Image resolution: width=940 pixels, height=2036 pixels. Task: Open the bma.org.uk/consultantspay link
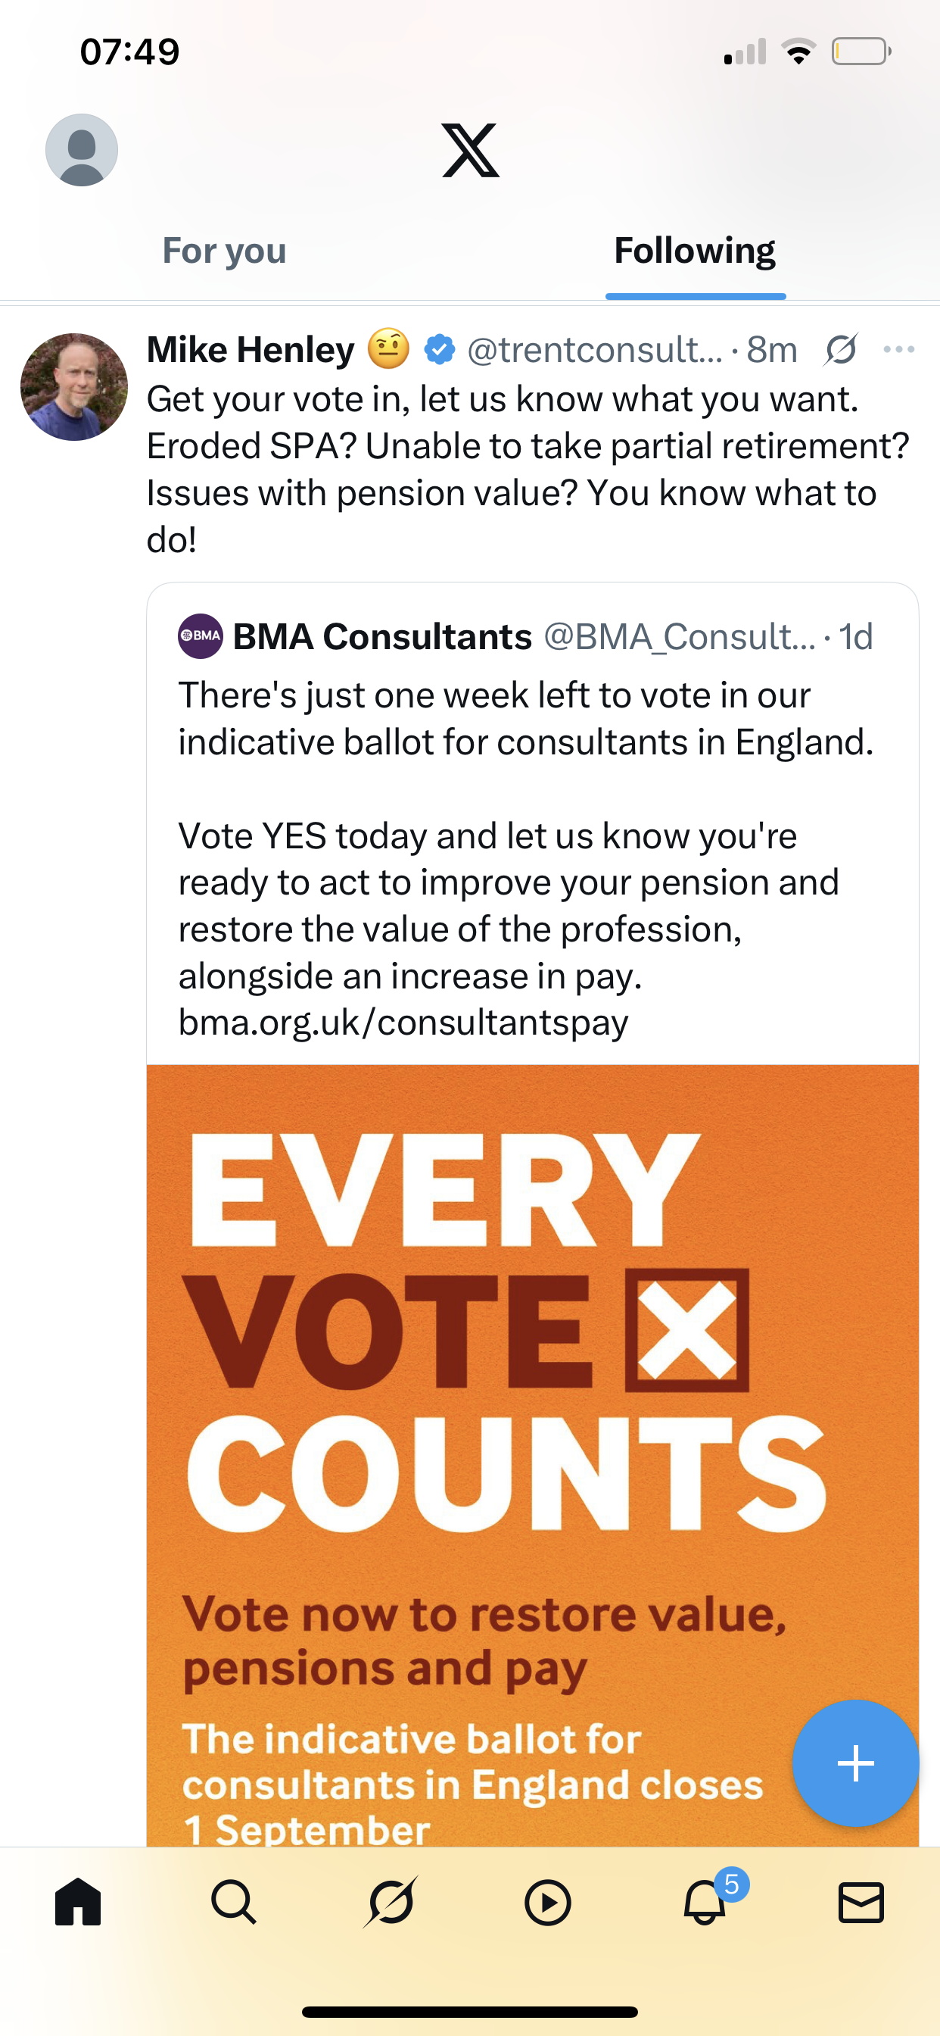point(403,1022)
